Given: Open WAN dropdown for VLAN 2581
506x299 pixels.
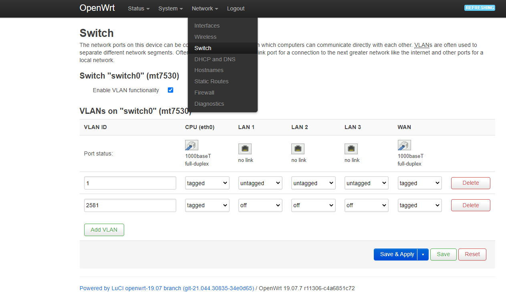Looking at the screenshot, I should point(420,205).
